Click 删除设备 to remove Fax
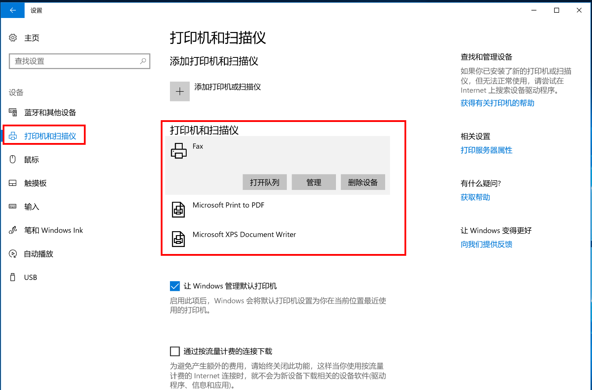 coord(363,182)
